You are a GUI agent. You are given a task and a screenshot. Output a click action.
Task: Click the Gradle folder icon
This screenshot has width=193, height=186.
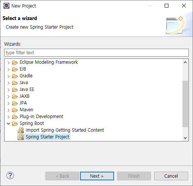pyautogui.click(x=15, y=76)
